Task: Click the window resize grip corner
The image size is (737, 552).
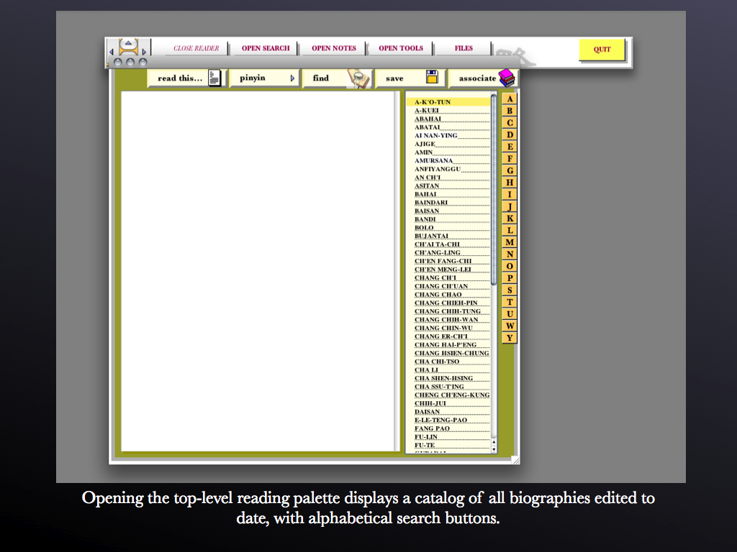Action: 515,461
